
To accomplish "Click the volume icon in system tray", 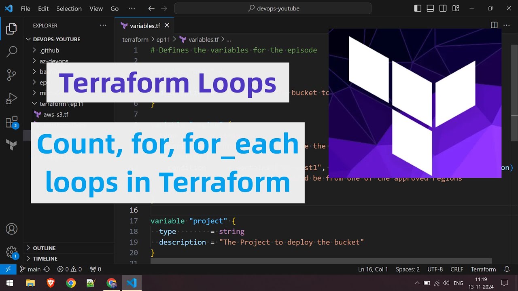I will coord(446,283).
